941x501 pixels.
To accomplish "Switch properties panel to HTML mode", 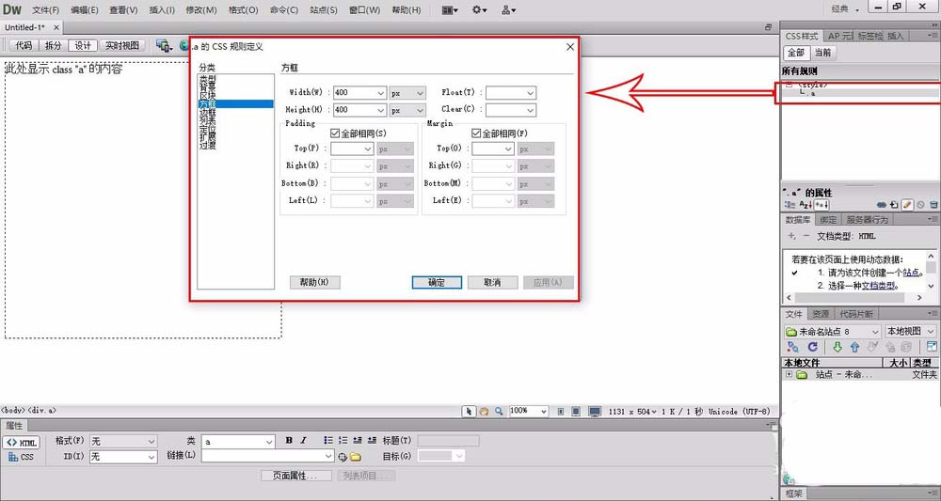I will [x=22, y=443].
